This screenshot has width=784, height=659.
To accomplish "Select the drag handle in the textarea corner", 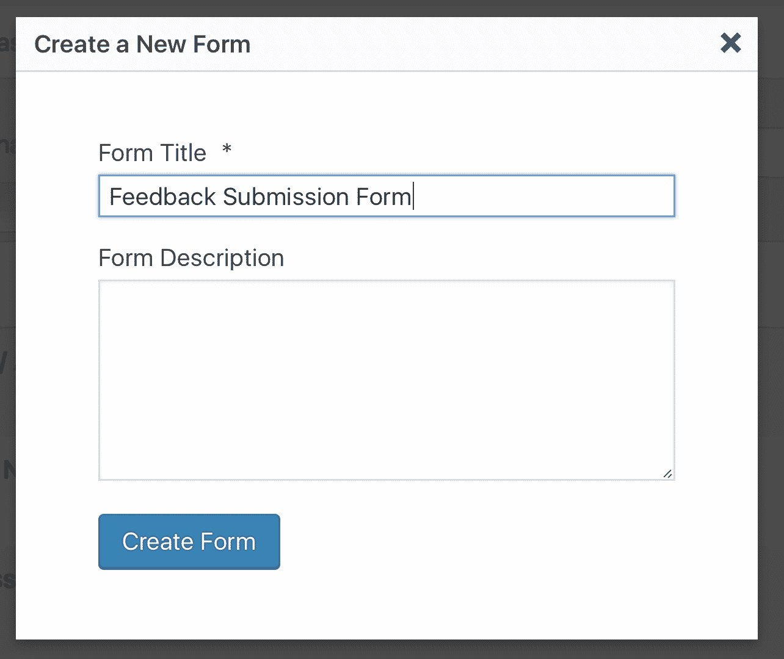I will pyautogui.click(x=668, y=474).
